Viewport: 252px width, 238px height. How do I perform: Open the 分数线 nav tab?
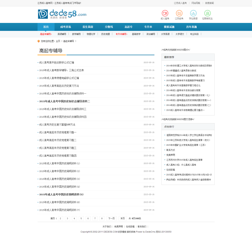pyautogui.click(x=109, y=27)
